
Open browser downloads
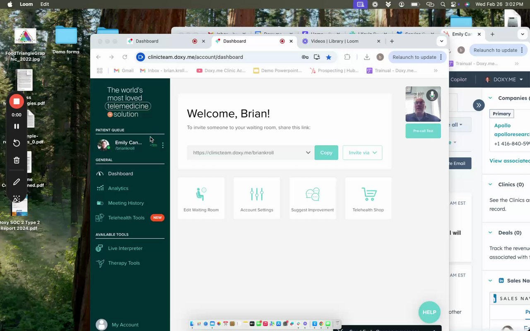[x=366, y=57]
